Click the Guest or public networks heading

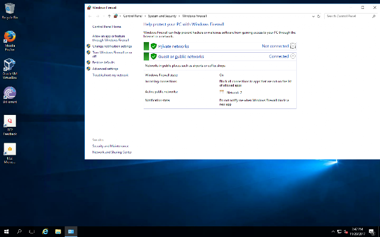click(181, 57)
